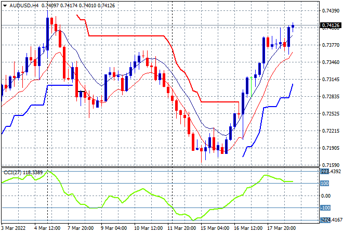Select the thick red upper channel line
The height and width of the screenshot is (234, 343).
pyautogui.click(x=125, y=36)
